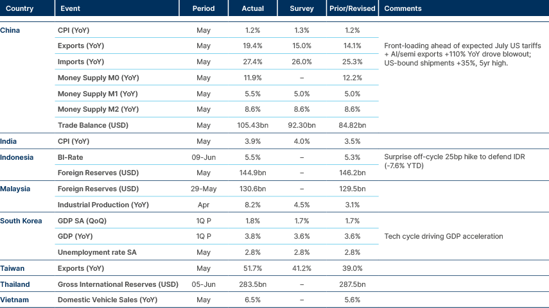549x308 pixels.
Task: Click the Event column header
Action: [x=70, y=8]
